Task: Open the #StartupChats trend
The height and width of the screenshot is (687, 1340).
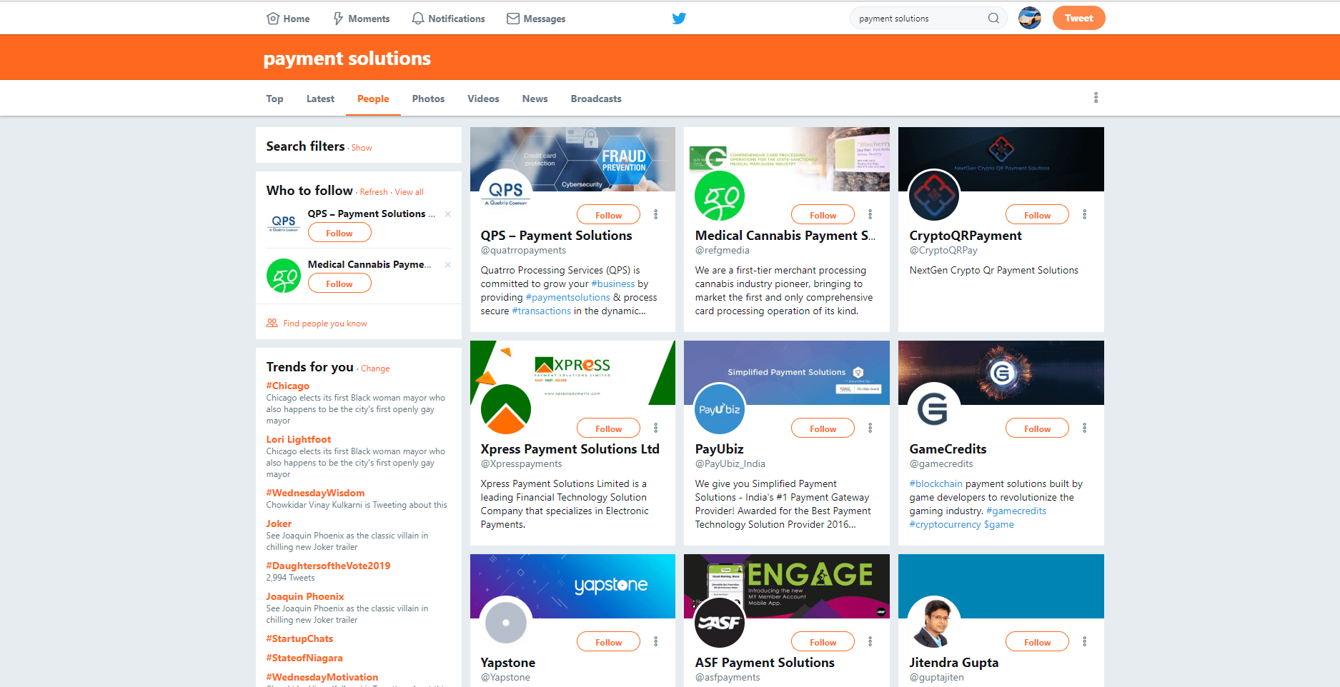Action: tap(299, 638)
